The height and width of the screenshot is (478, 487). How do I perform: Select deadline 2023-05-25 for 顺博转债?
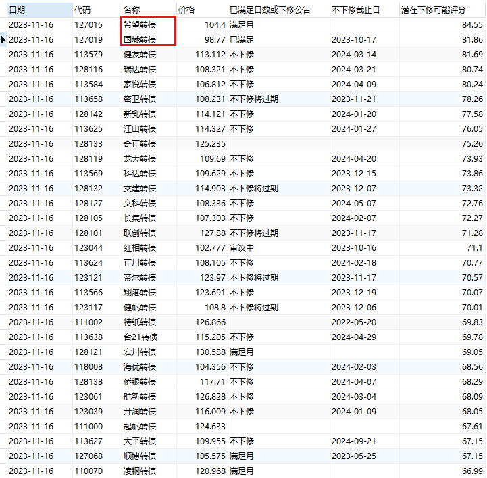[x=354, y=456]
